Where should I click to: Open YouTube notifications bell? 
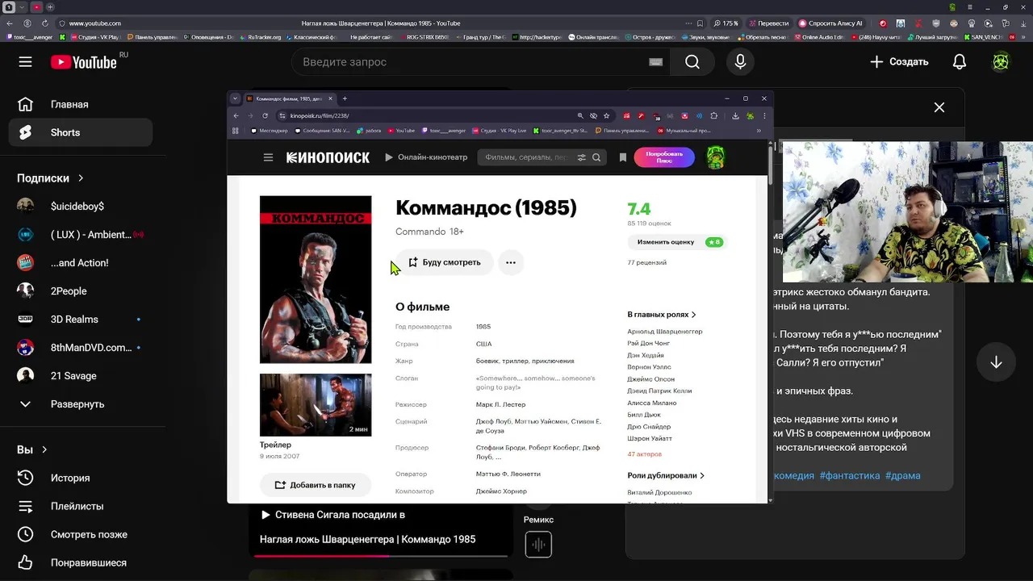coord(959,62)
